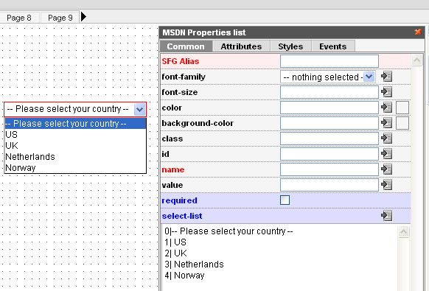Click the import icon beside font-size

point(386,92)
